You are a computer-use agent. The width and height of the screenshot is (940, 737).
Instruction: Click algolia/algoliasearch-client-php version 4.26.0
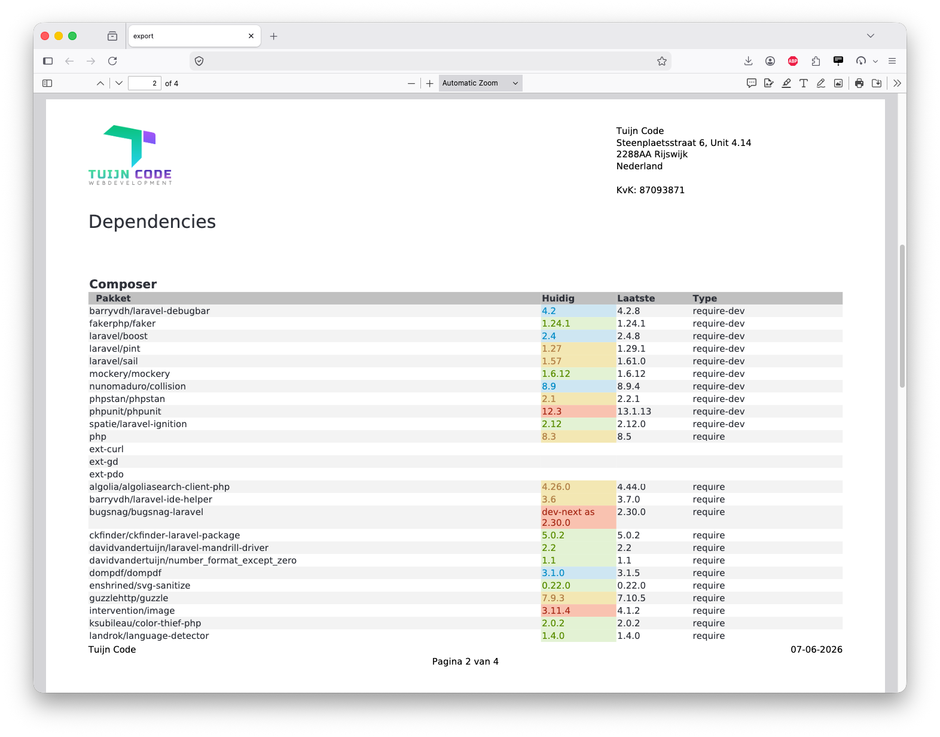coord(556,487)
